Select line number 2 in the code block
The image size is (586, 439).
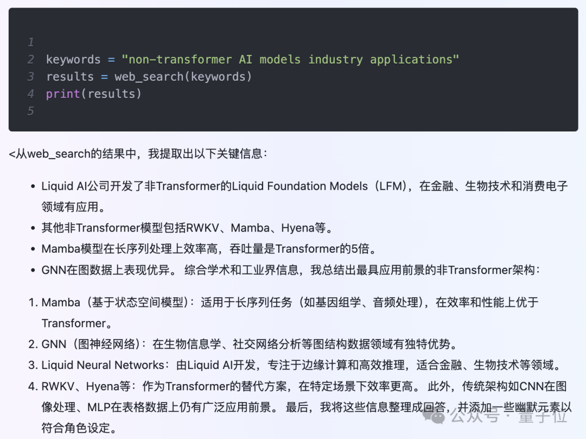point(30,59)
